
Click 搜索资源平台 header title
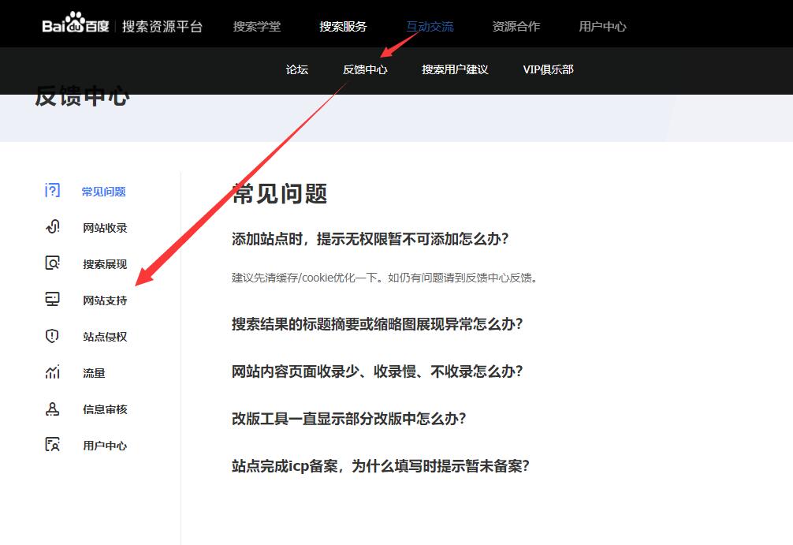point(162,26)
